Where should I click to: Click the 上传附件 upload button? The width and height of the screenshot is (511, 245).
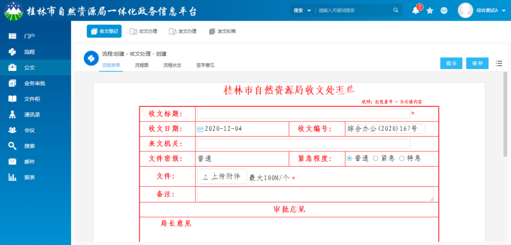(x=222, y=177)
